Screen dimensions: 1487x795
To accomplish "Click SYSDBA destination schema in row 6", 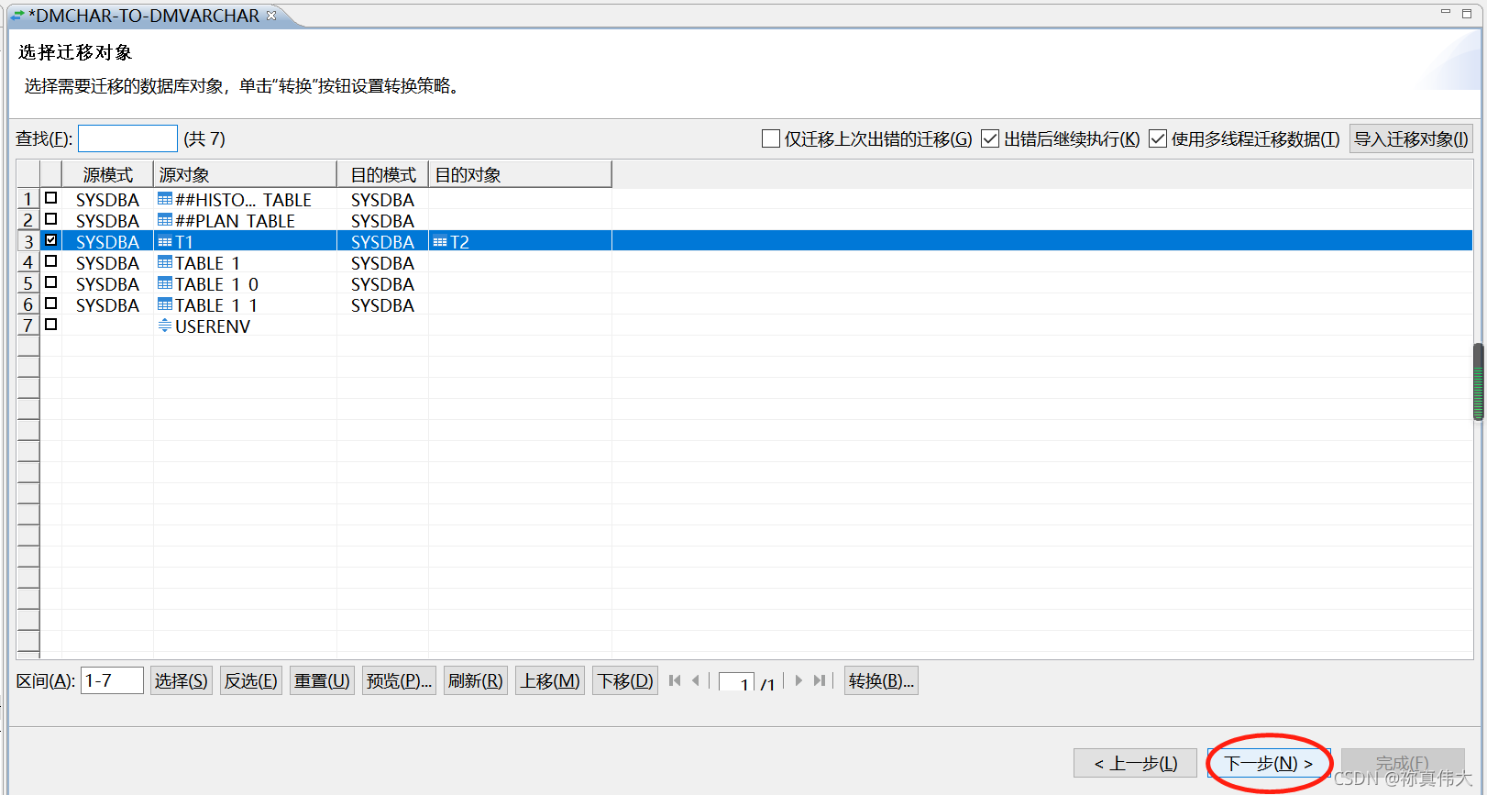I will [382, 305].
